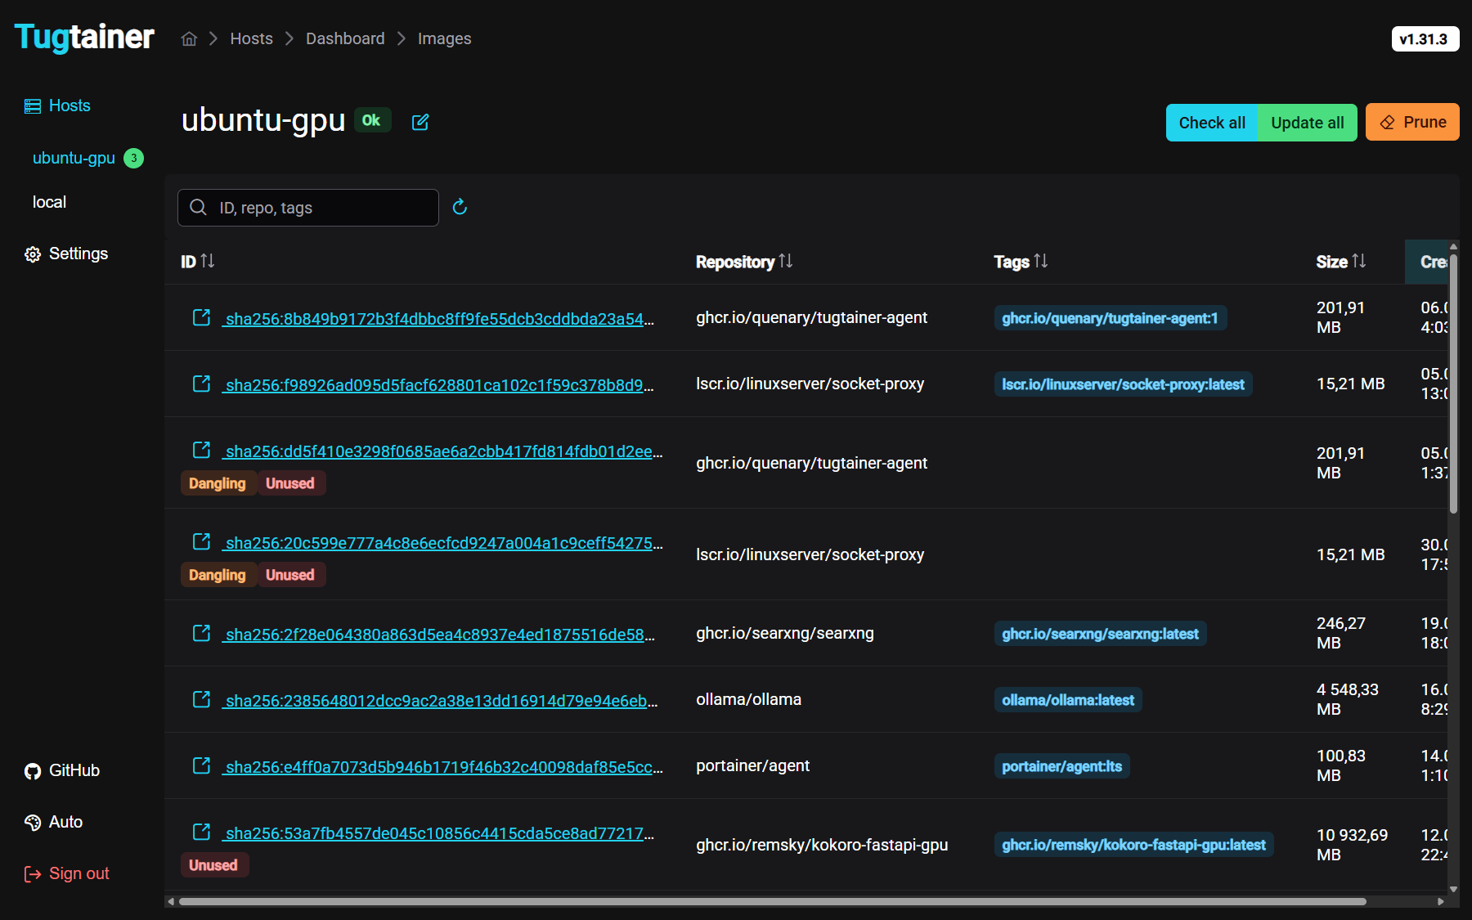Click the edit host icon beside ubuntu-gpu
This screenshot has width=1472, height=920.
click(x=420, y=122)
